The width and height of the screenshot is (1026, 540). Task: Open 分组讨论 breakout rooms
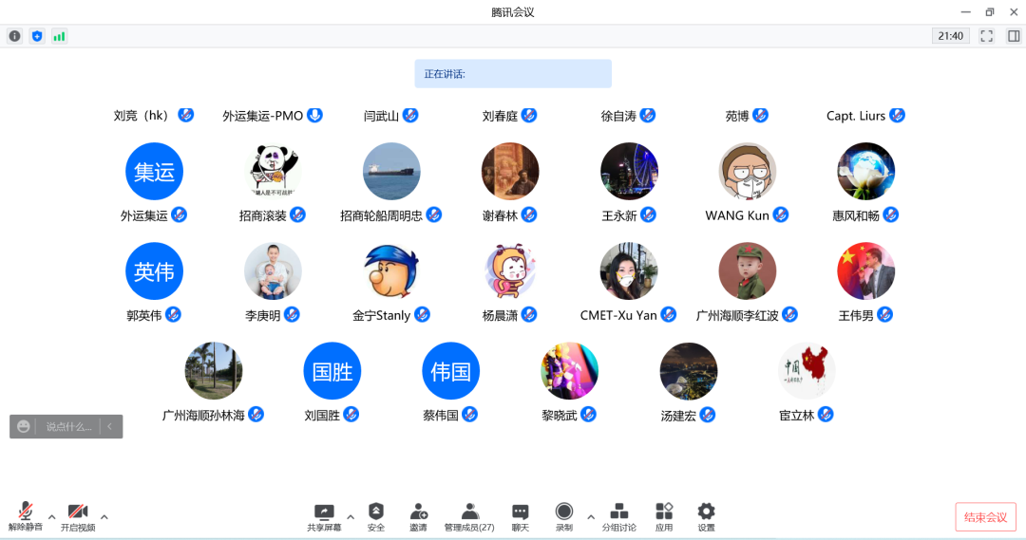[x=619, y=516]
